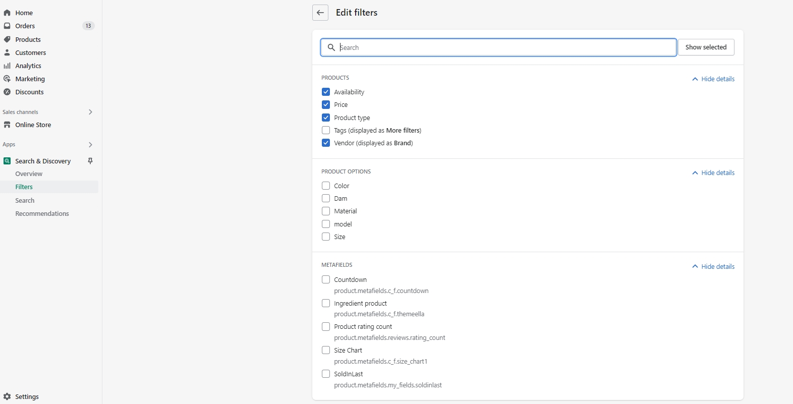Check the Color product option checkbox
This screenshot has height=404, width=793.
click(326, 186)
